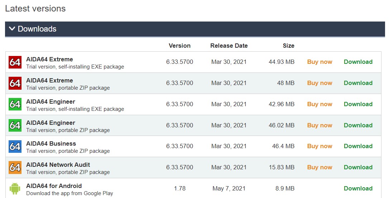Click the blue AIDA64 Business icon

(x=15, y=146)
